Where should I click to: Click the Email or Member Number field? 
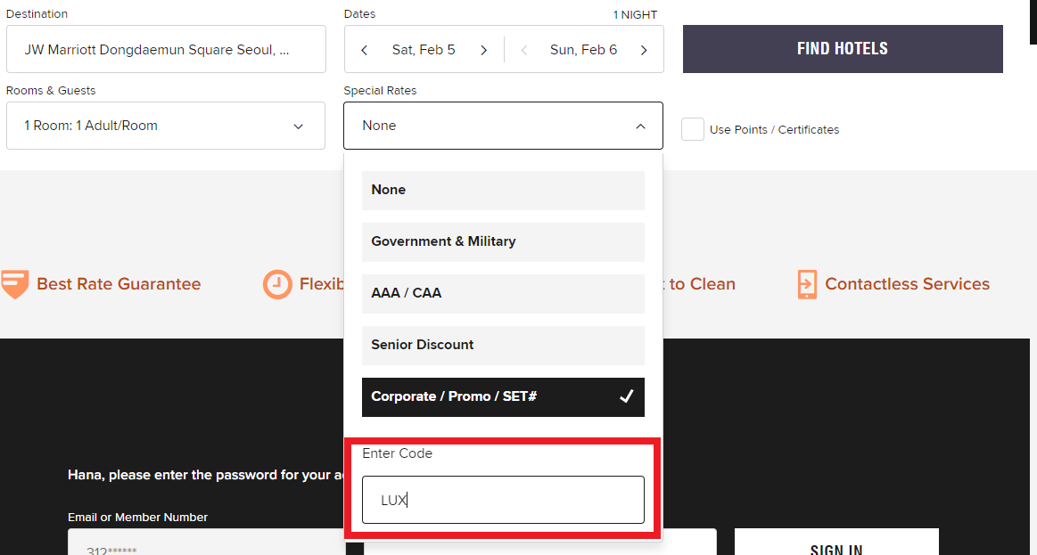click(206, 542)
